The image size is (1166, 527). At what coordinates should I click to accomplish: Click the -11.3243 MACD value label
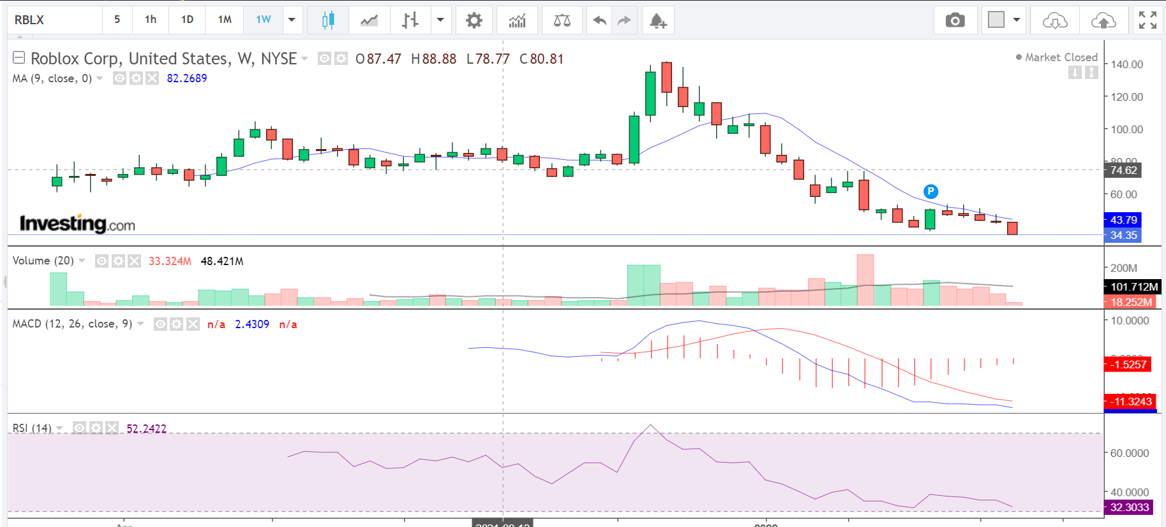pyautogui.click(x=1131, y=401)
